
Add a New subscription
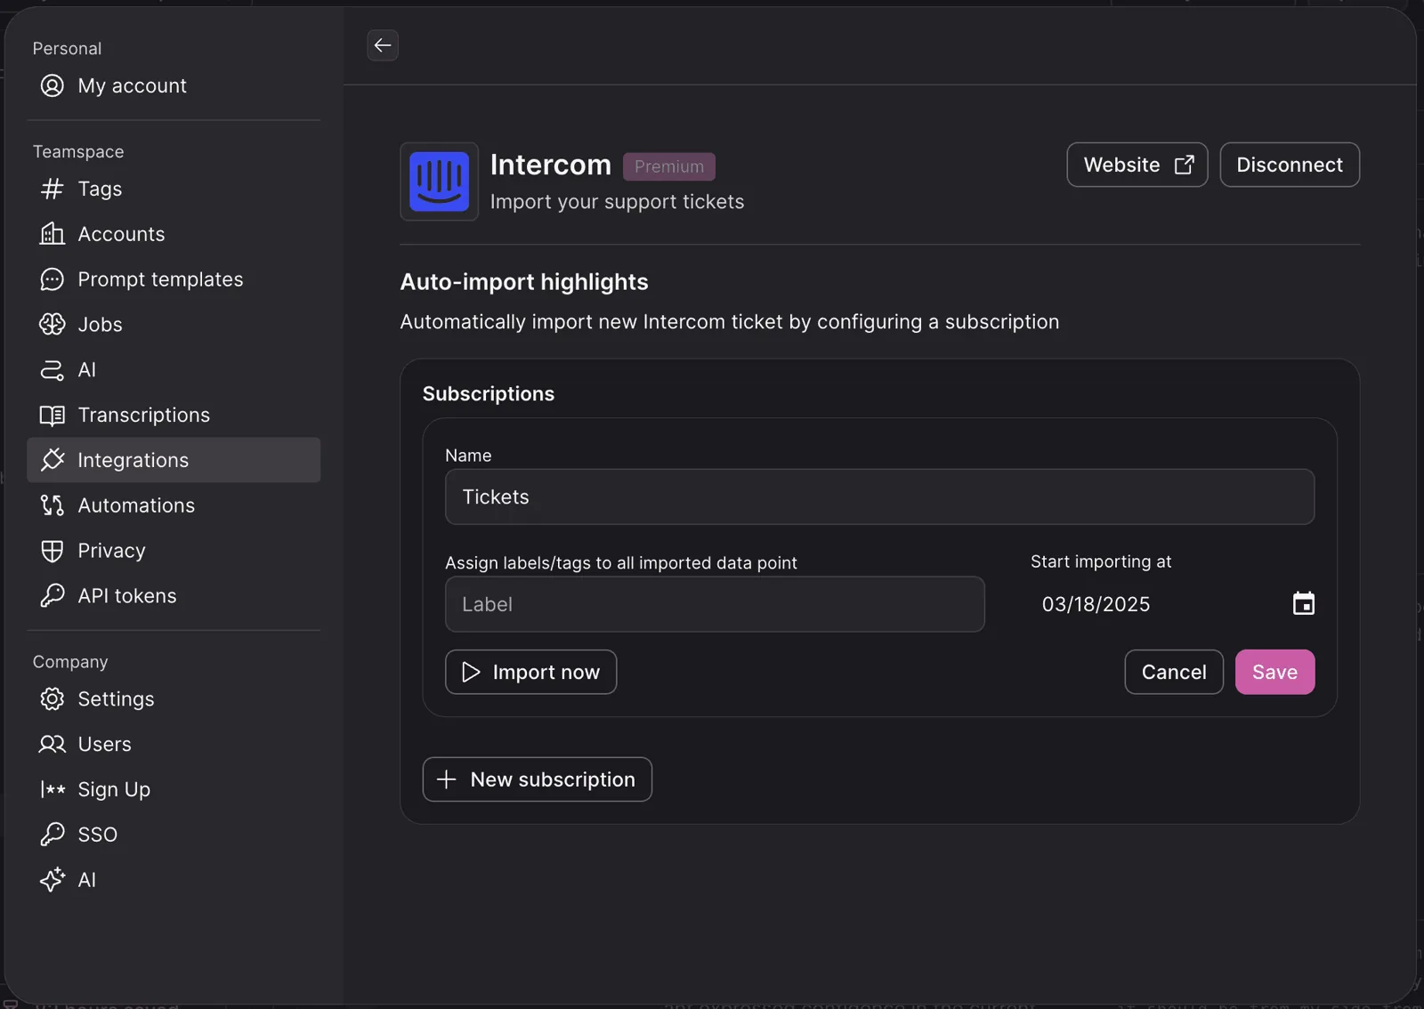coord(538,779)
